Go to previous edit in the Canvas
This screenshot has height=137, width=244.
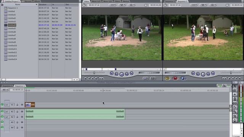click(193, 73)
